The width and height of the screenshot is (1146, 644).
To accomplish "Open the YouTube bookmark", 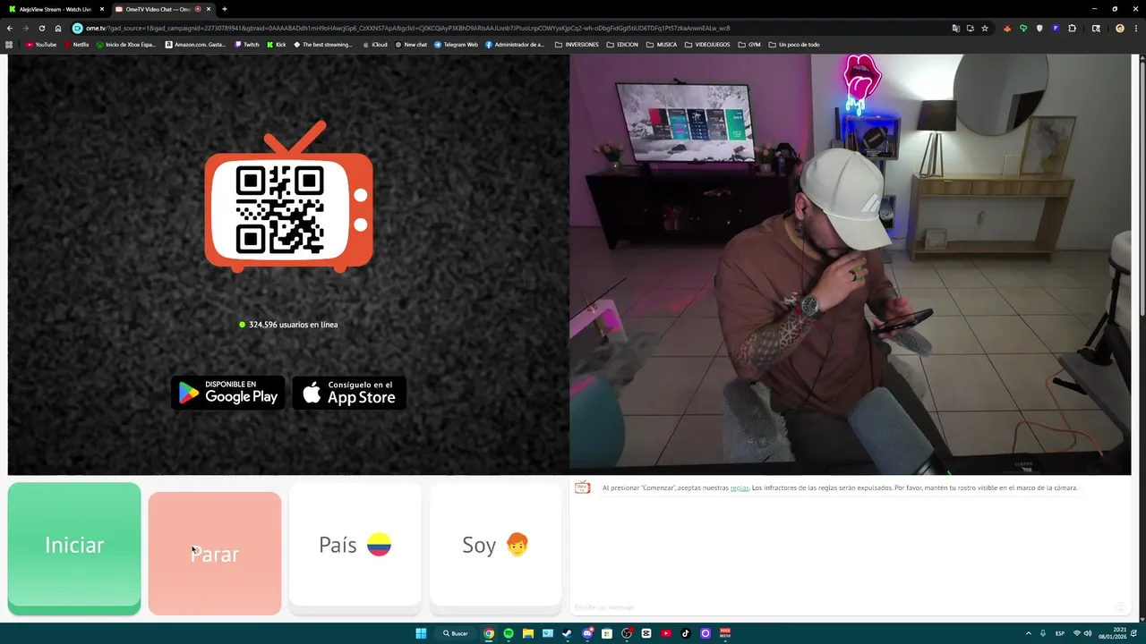I will (x=41, y=45).
